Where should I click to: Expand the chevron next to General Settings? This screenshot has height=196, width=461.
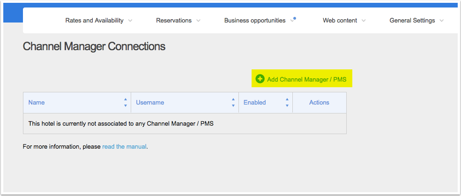[442, 21]
